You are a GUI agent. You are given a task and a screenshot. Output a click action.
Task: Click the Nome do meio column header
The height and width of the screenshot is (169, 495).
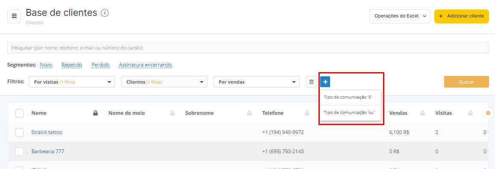click(x=127, y=113)
